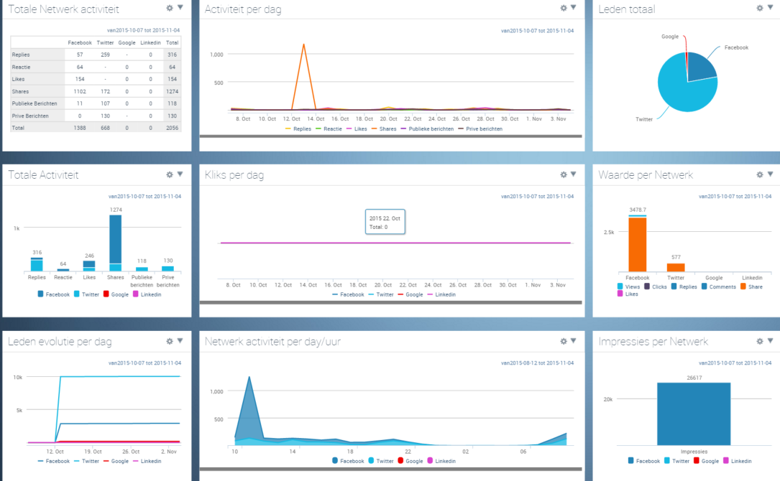Click gear icon on Leden totaal widget
The width and height of the screenshot is (780, 481).
coord(760,8)
